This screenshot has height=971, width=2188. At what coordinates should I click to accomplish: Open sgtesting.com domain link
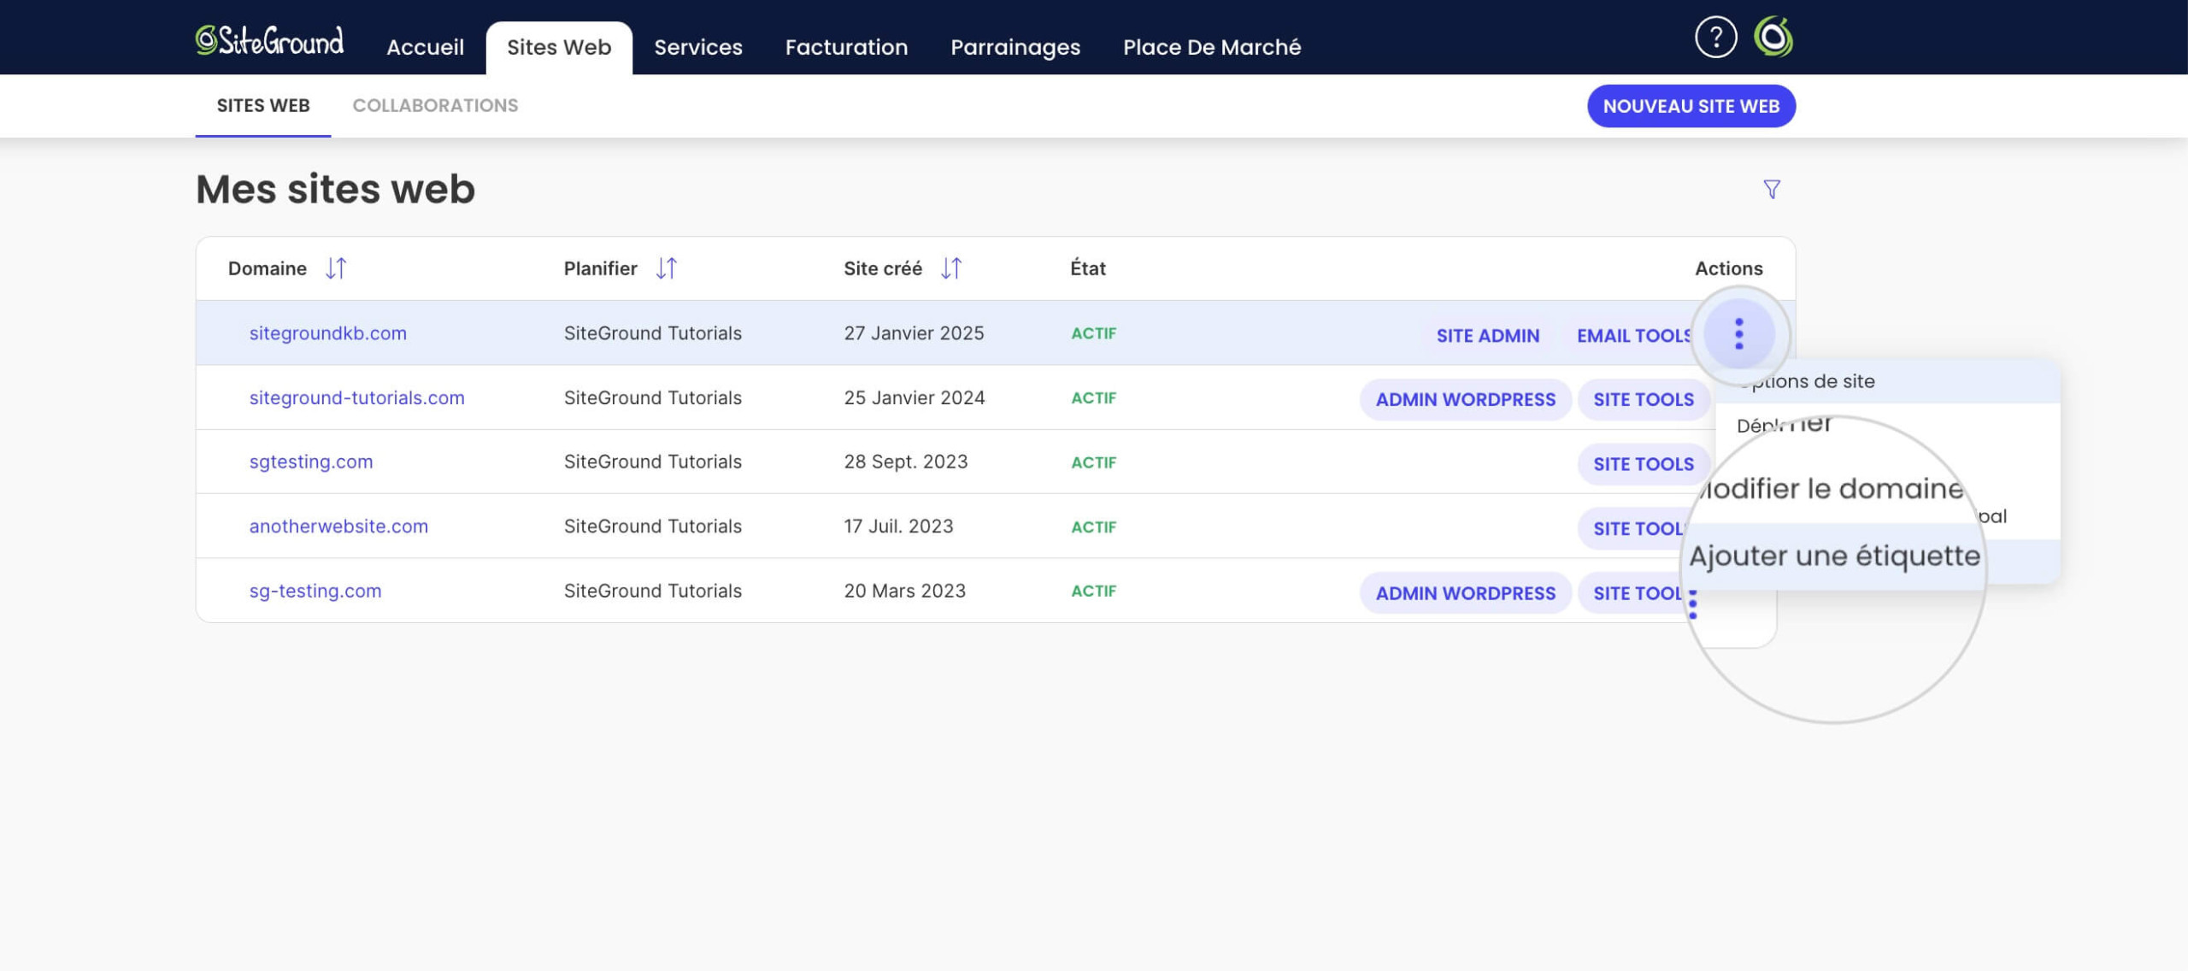tap(310, 462)
